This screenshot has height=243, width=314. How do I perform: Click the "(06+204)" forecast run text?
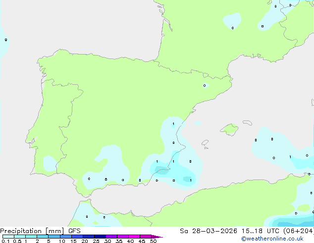point(299,231)
